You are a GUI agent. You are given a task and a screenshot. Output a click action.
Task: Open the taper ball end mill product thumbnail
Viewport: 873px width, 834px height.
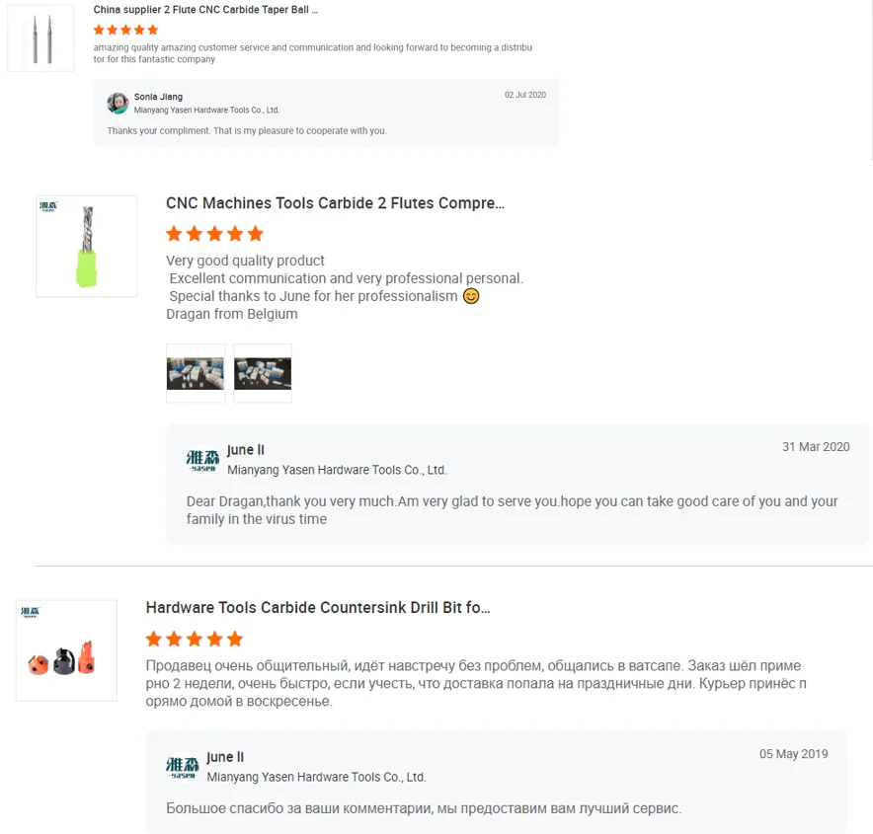click(x=40, y=38)
